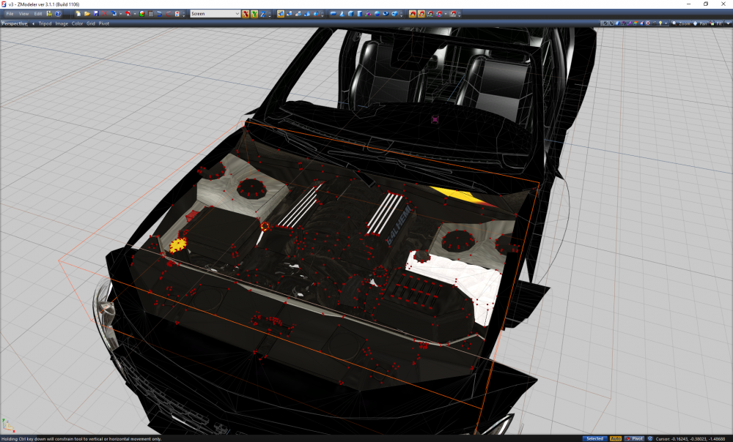The width and height of the screenshot is (733, 442).
Task: Click the Pivot button in the status bar
Action: point(636,437)
